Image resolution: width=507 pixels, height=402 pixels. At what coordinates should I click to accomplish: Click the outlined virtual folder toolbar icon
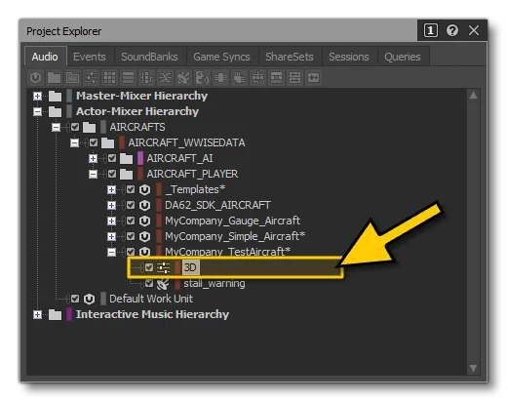[x=72, y=78]
